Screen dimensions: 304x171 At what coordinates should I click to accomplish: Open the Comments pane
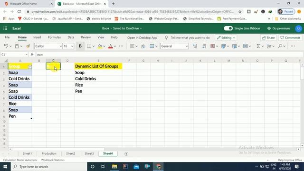(x=290, y=38)
